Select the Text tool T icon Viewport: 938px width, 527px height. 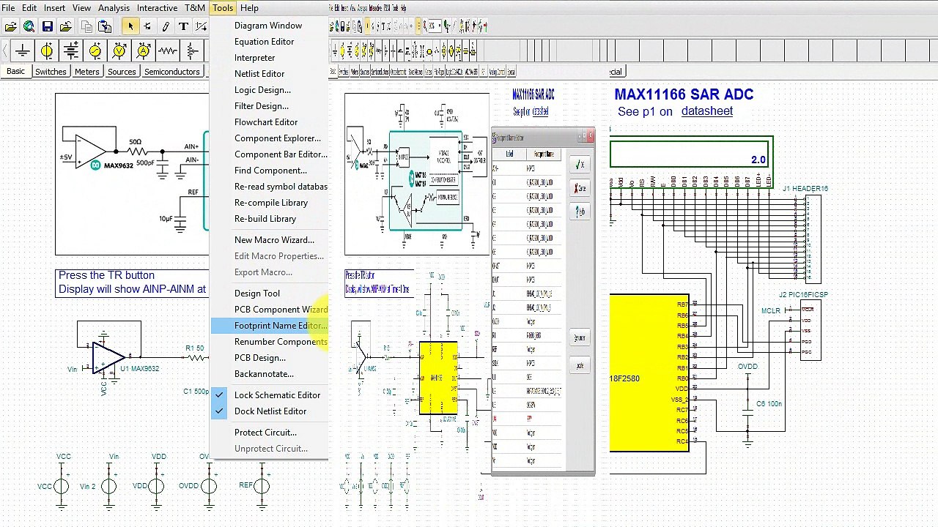tap(183, 26)
